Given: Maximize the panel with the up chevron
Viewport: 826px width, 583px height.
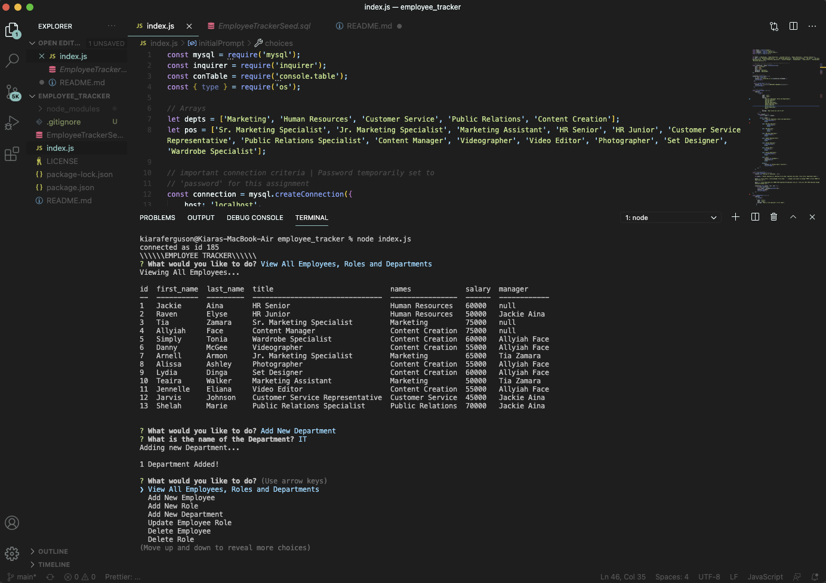Looking at the screenshot, I should (x=793, y=217).
